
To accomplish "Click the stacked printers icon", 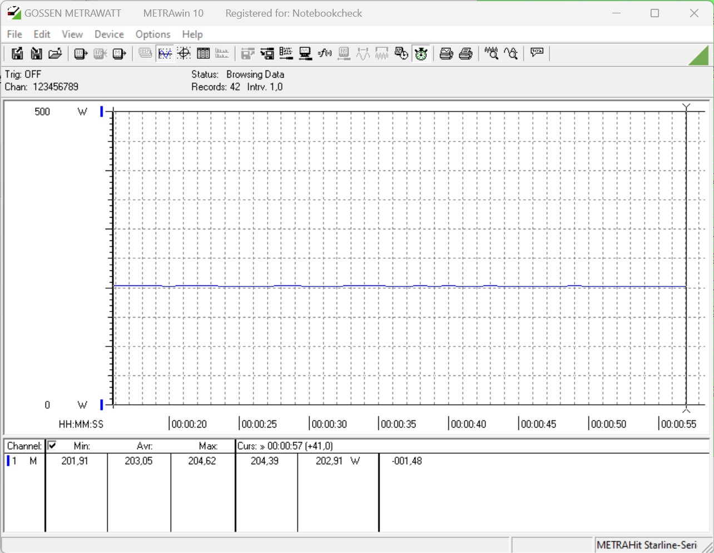I will pyautogui.click(x=466, y=53).
